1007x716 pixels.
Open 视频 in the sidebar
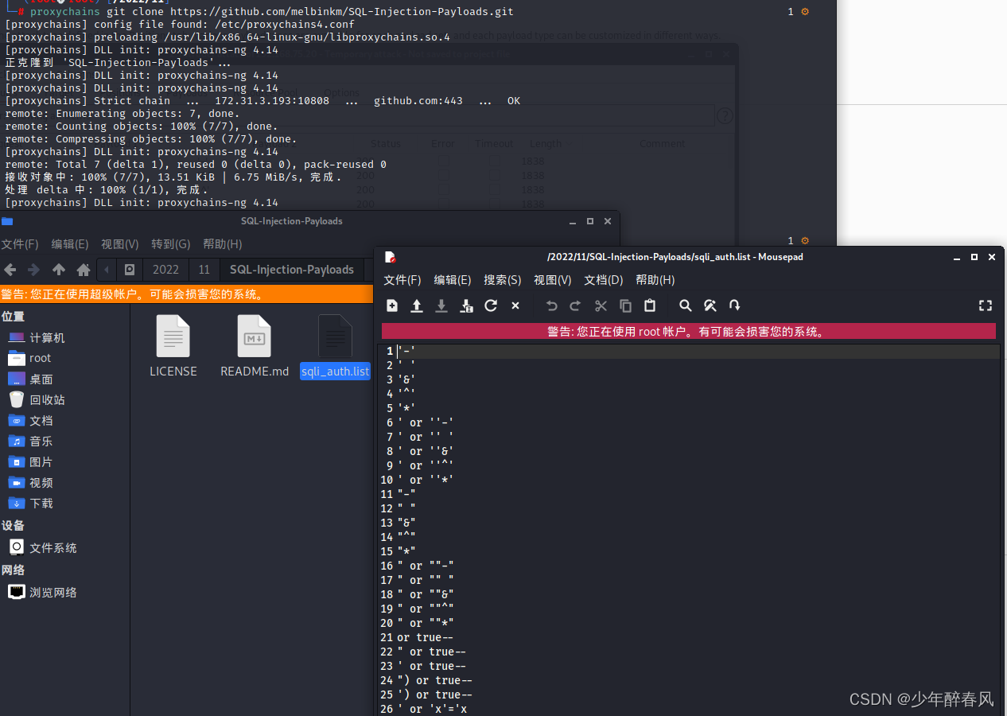31,483
